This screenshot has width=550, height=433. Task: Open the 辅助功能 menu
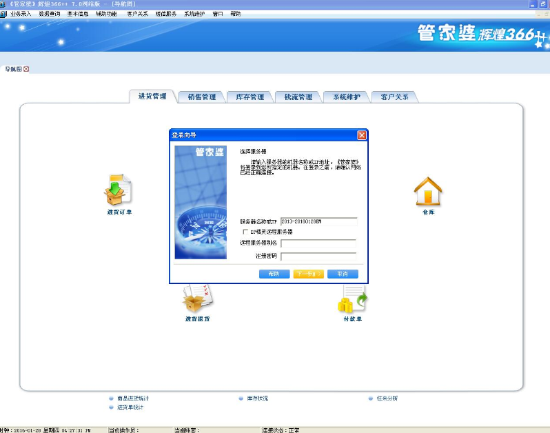tap(106, 14)
